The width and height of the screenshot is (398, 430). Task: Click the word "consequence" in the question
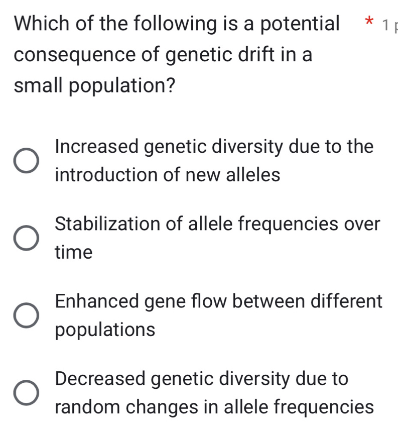pyautogui.click(x=68, y=54)
